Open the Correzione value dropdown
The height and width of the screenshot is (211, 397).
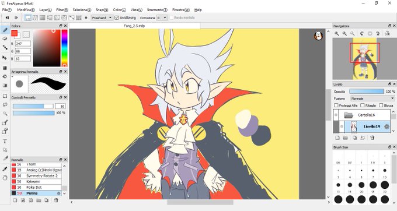pyautogui.click(x=162, y=17)
